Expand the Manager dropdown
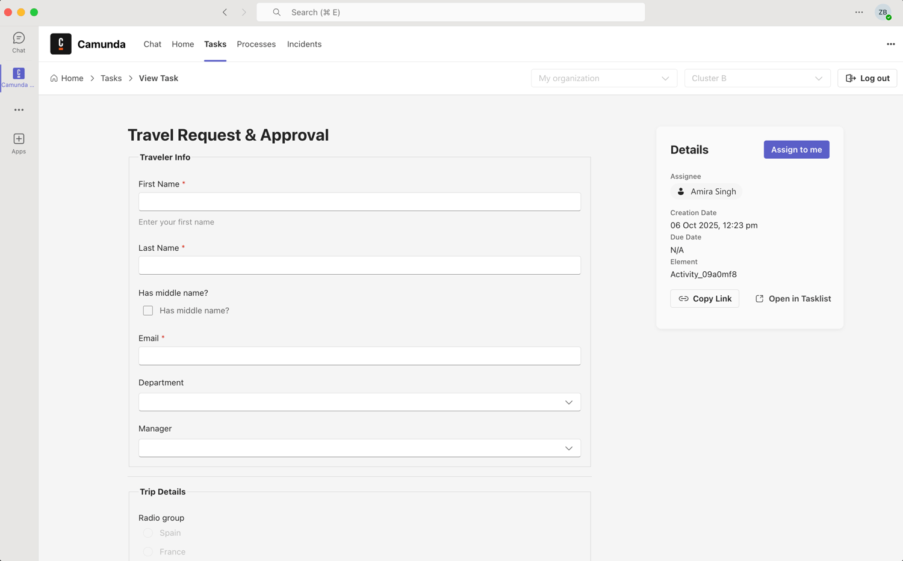903x561 pixels. (x=359, y=448)
